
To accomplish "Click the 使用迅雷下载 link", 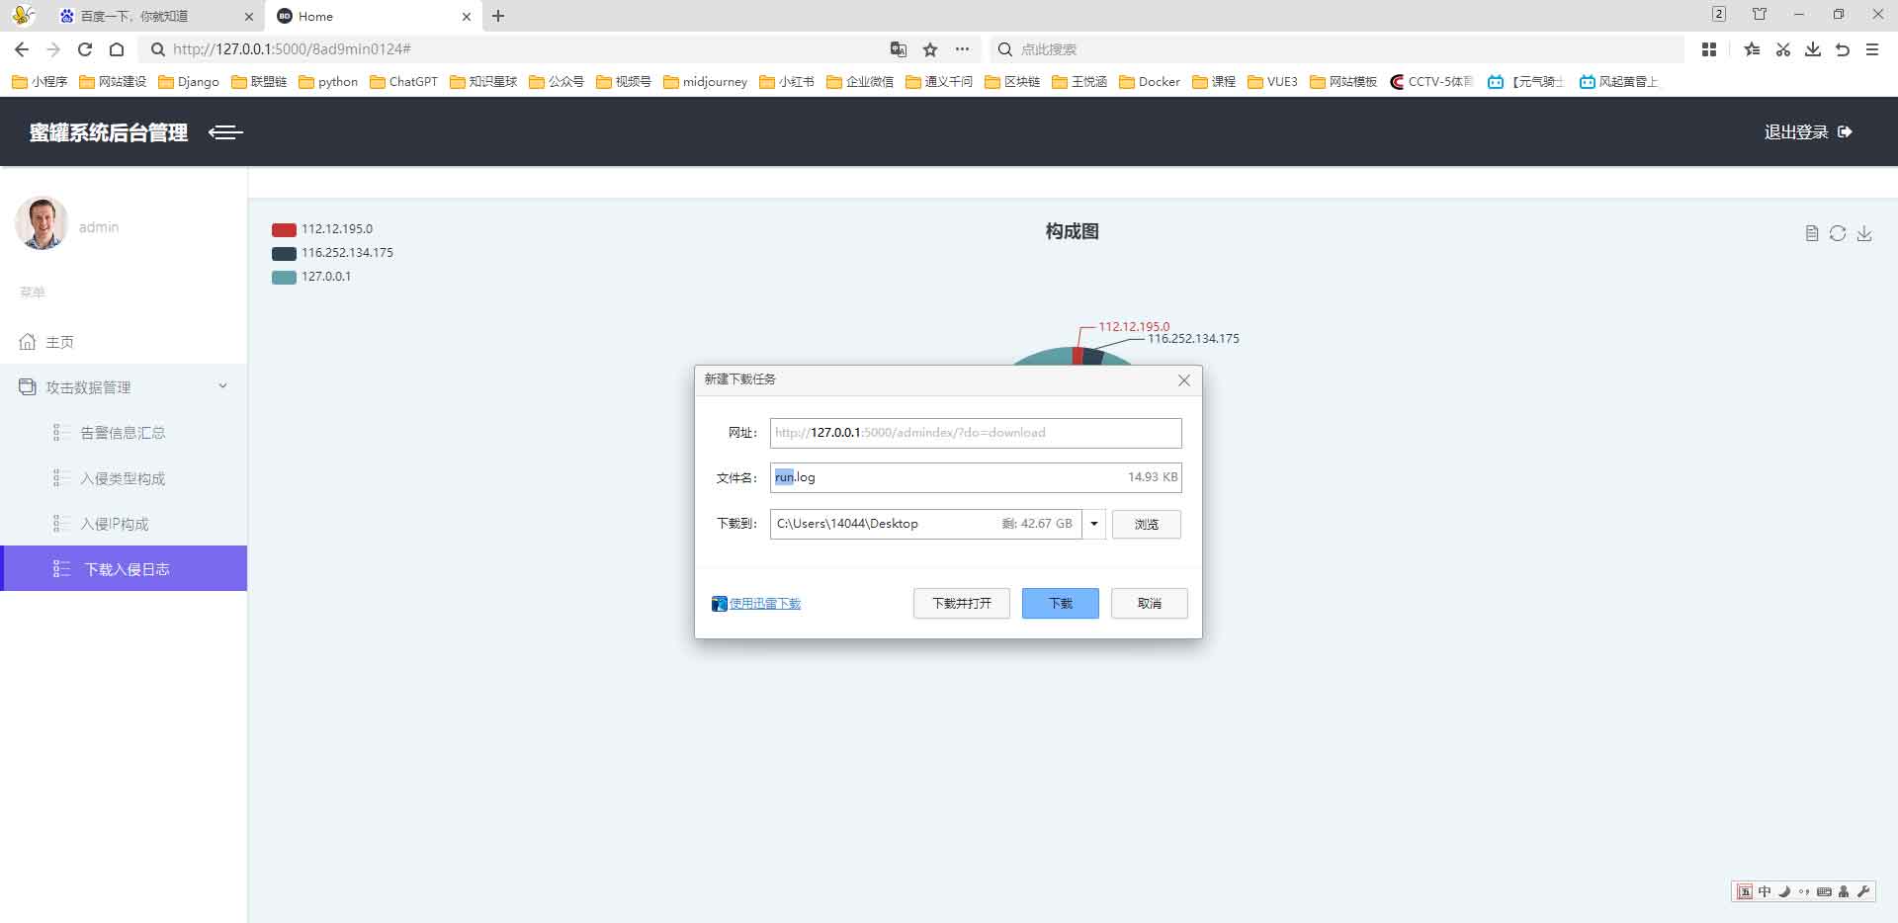I will click(764, 604).
